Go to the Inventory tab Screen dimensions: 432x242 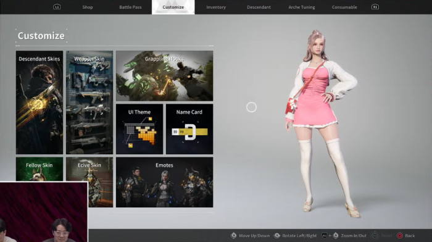(x=216, y=7)
